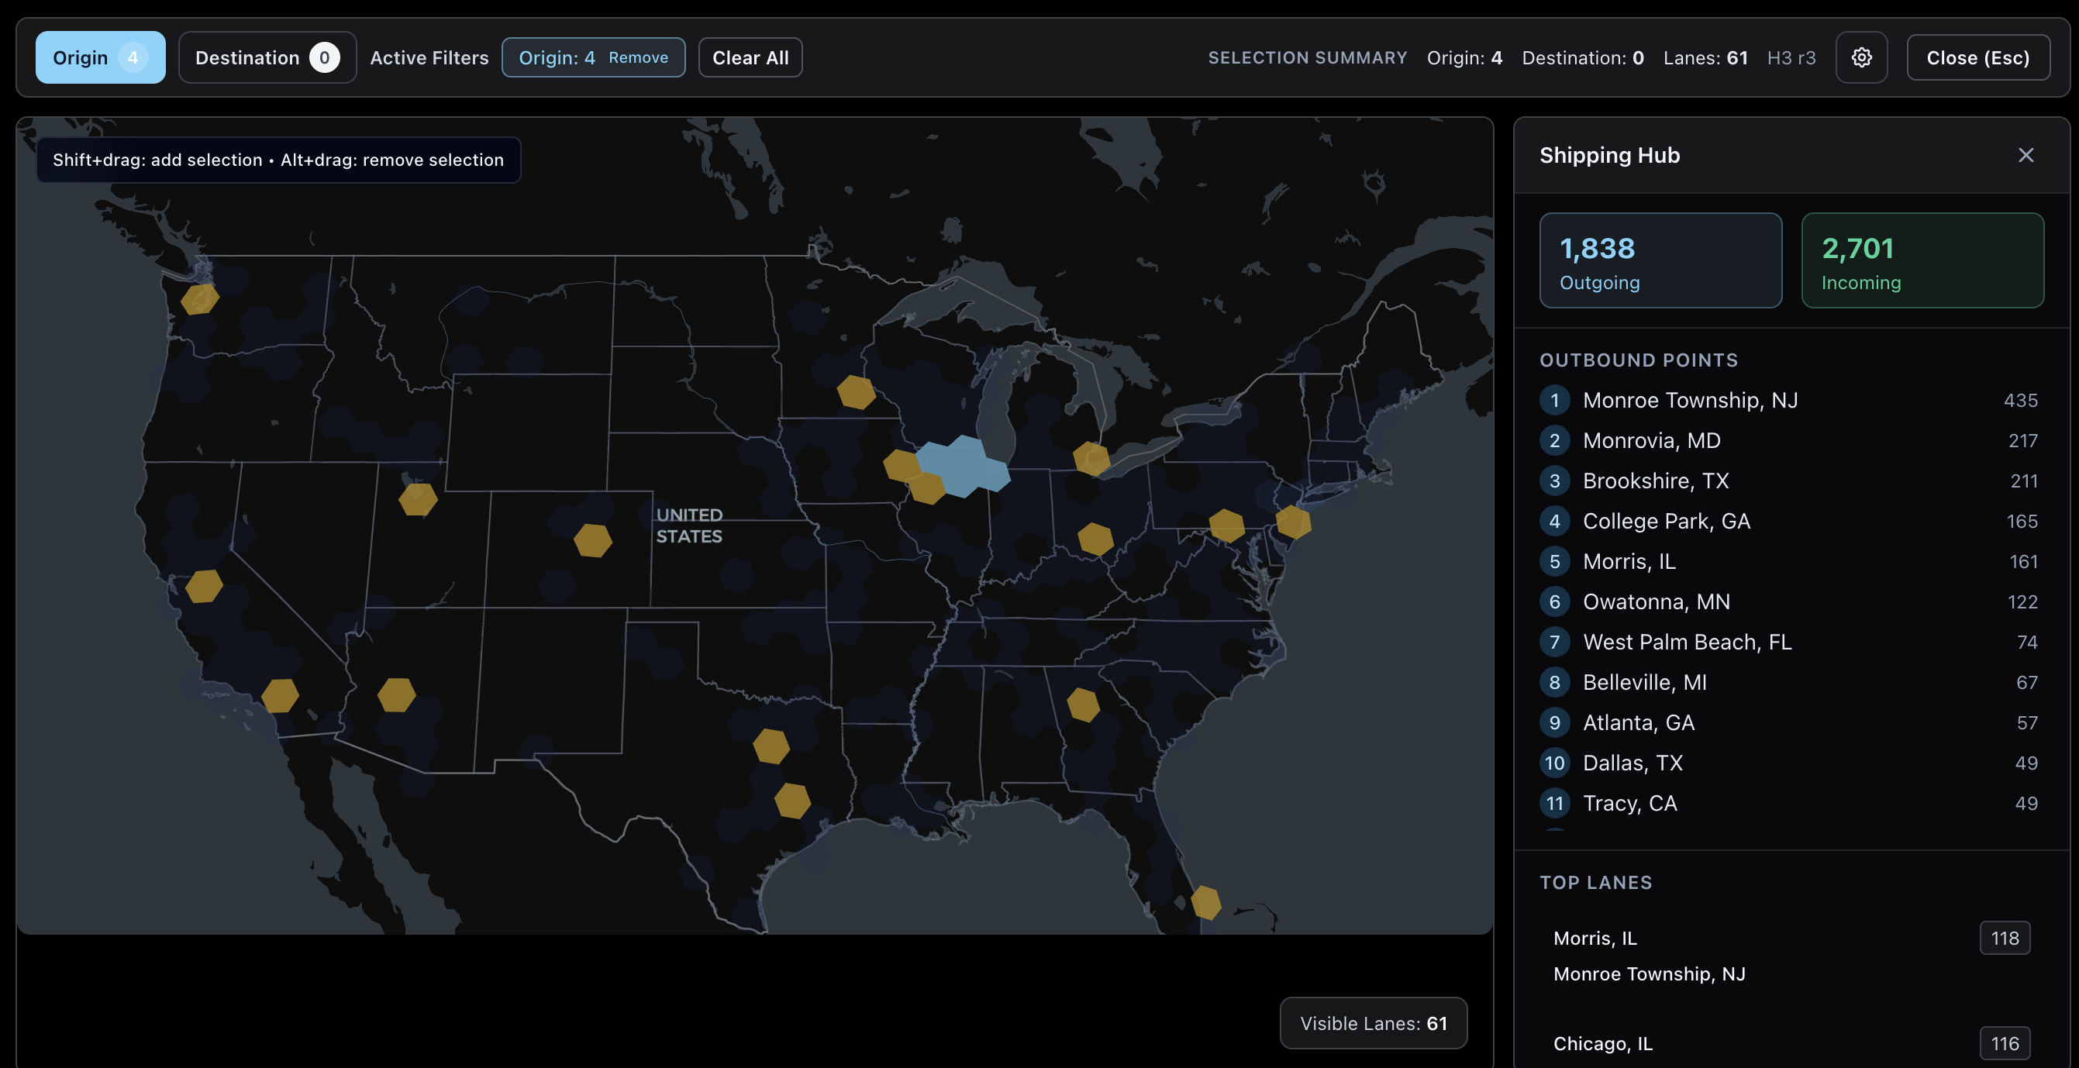Switch to Destination selection mode
The height and width of the screenshot is (1068, 2079).
[267, 57]
